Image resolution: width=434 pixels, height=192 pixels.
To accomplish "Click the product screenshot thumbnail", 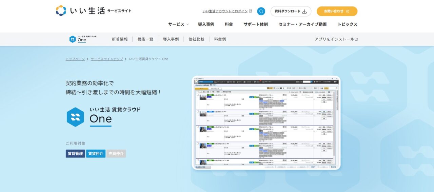I will click(x=266, y=122).
